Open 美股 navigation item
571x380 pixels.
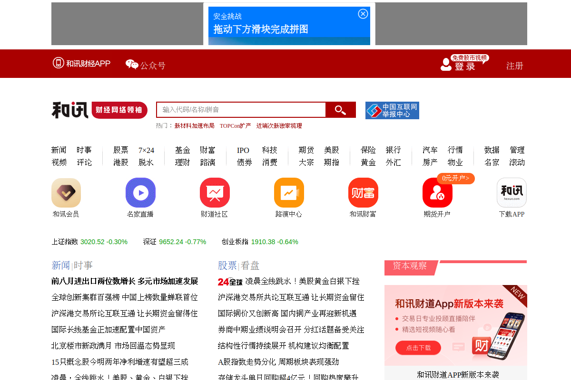[332, 150]
